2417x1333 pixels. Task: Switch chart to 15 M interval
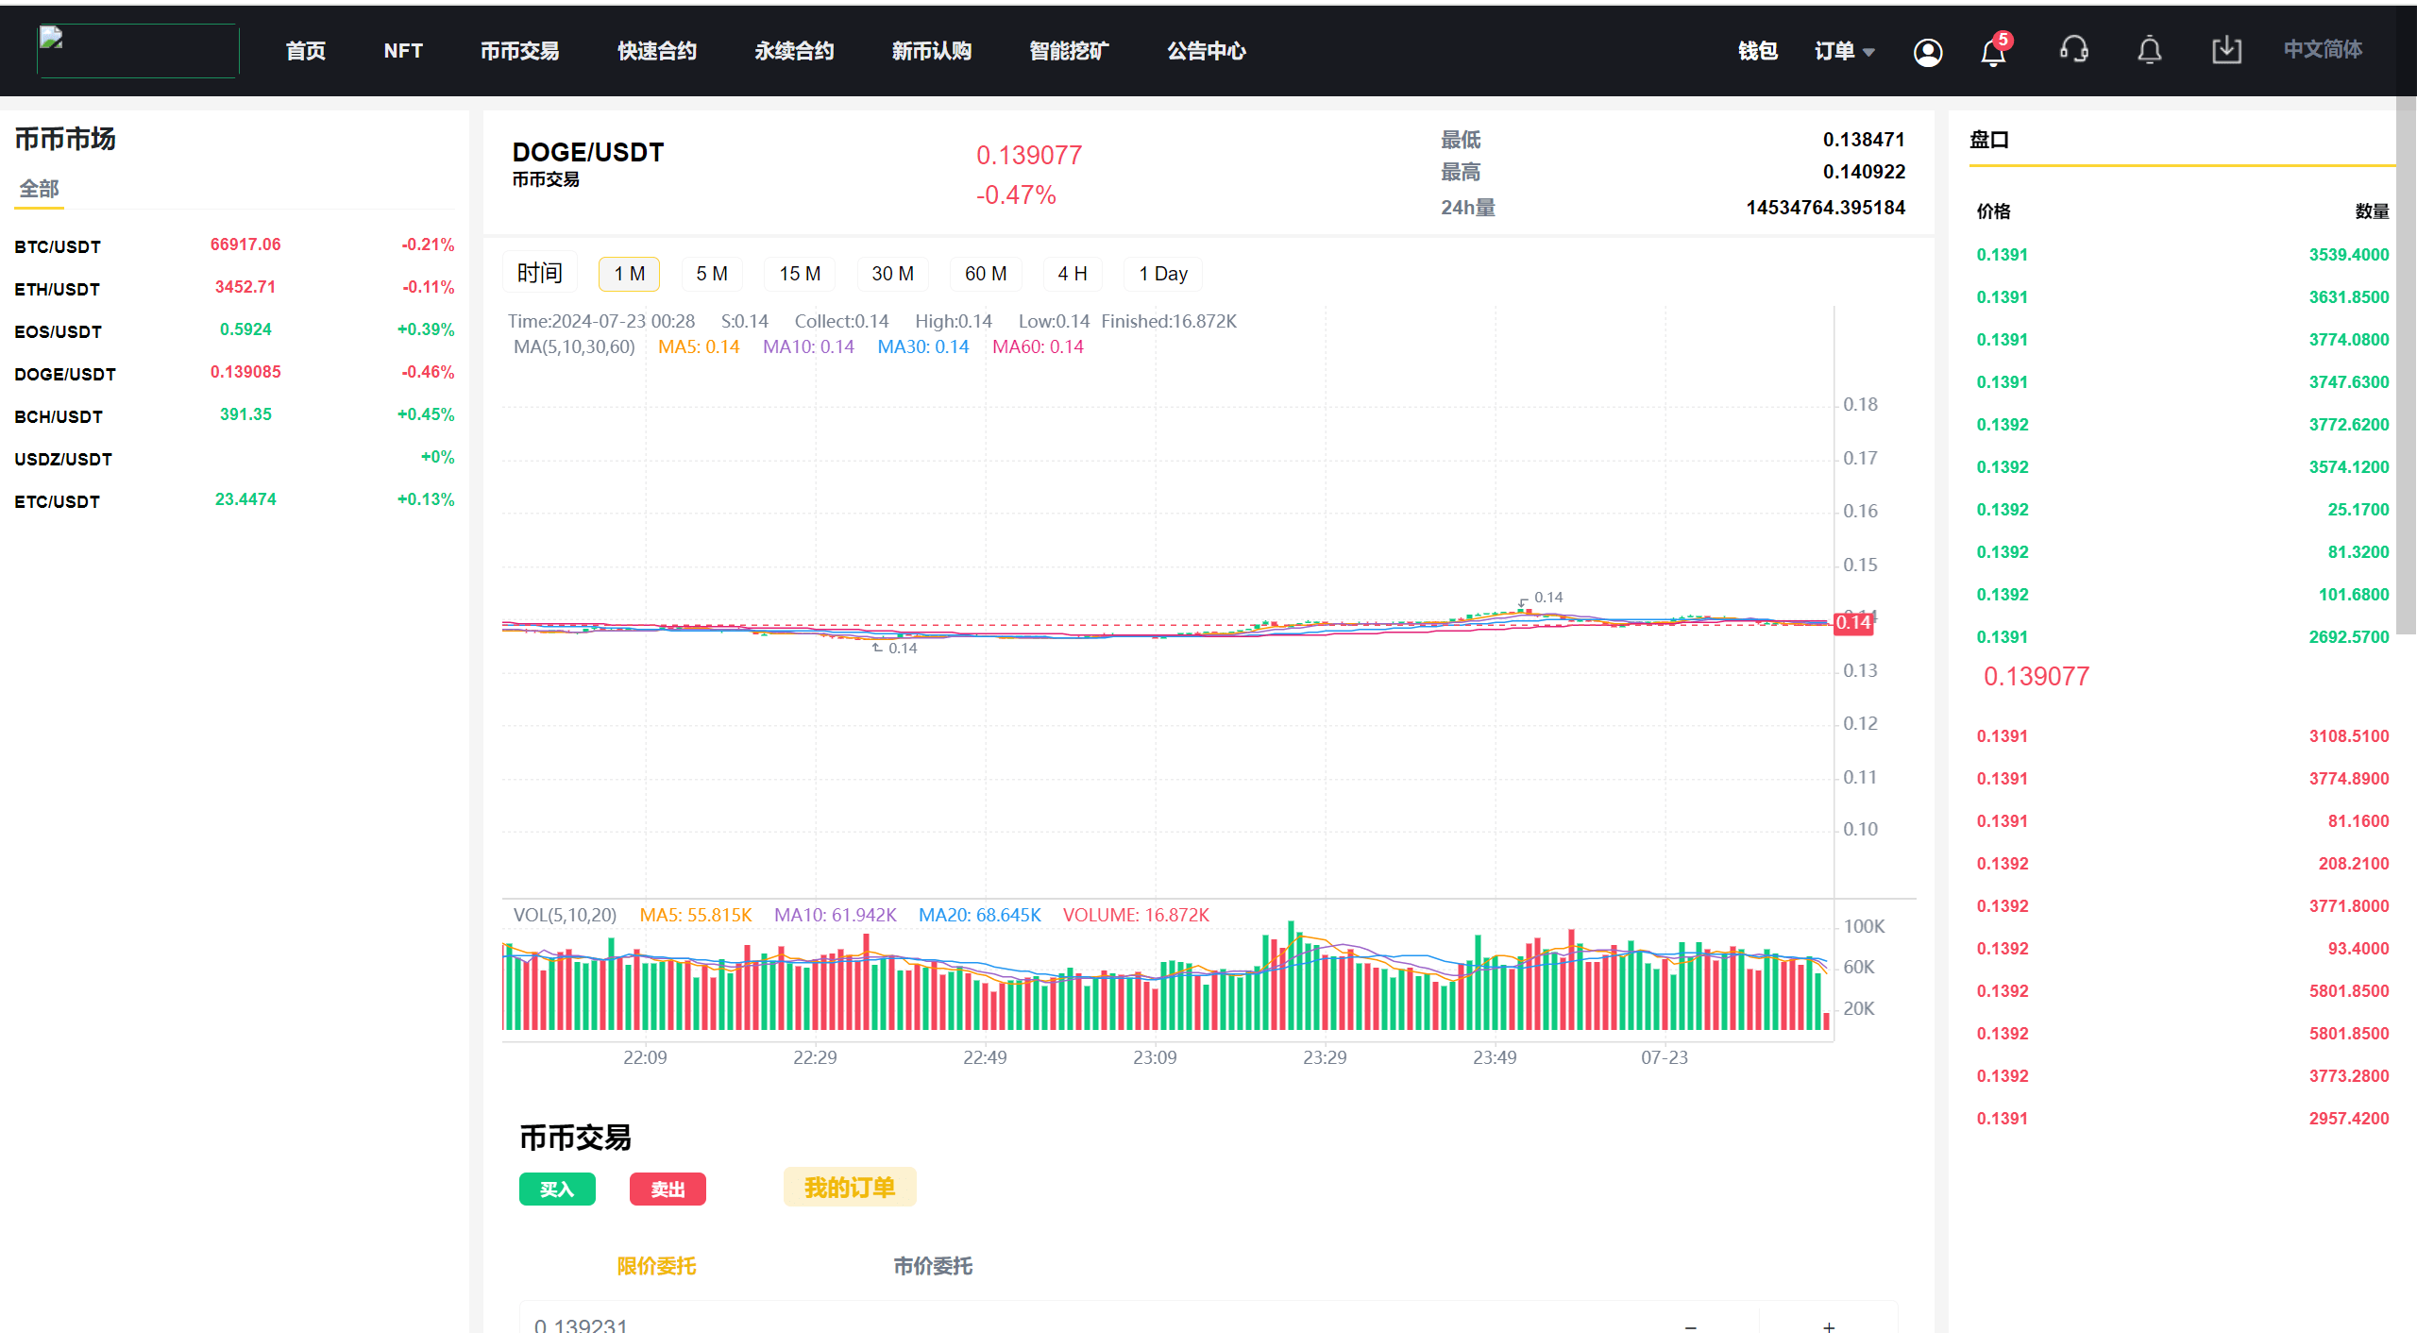point(800,274)
